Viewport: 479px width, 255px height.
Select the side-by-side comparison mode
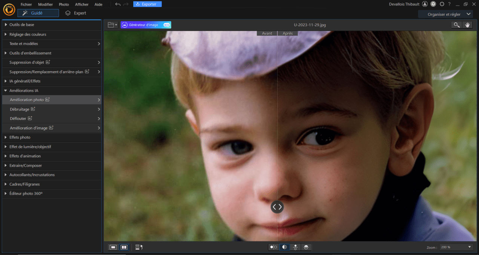273,247
